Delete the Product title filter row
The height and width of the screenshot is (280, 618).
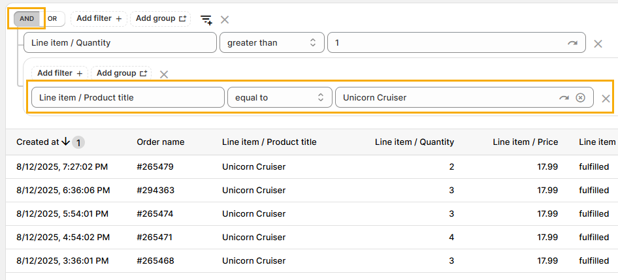pos(606,98)
